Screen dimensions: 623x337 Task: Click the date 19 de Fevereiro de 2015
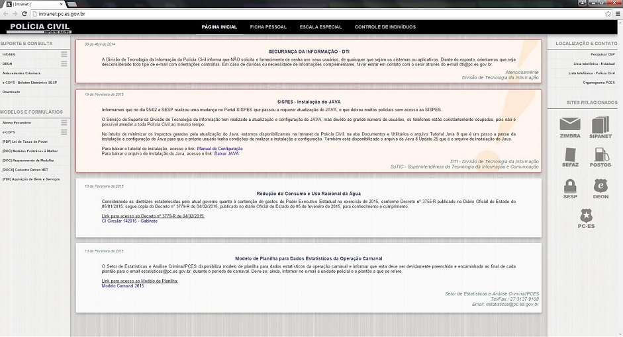click(104, 94)
